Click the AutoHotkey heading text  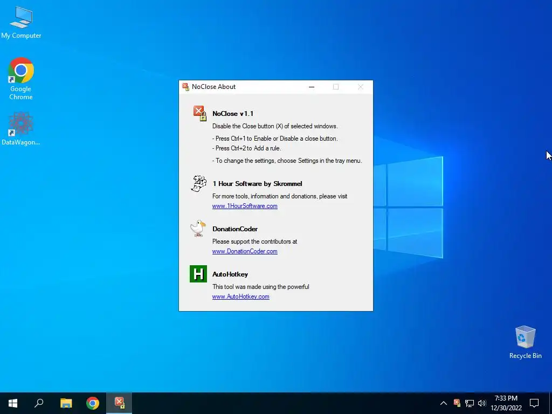pyautogui.click(x=230, y=274)
